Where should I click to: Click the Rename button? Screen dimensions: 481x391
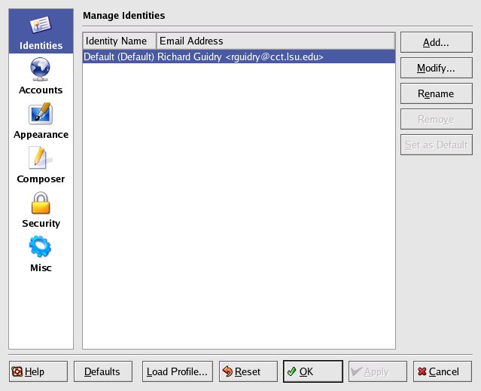[x=436, y=94]
